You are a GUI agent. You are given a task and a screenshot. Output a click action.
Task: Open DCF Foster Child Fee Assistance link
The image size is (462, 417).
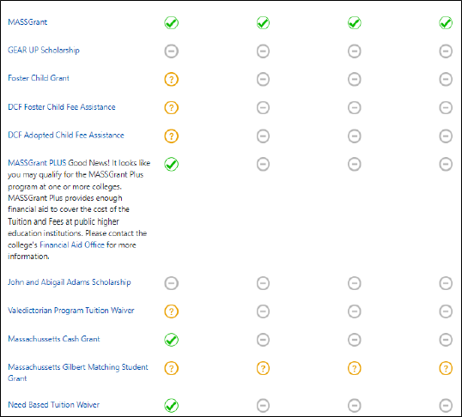point(62,107)
